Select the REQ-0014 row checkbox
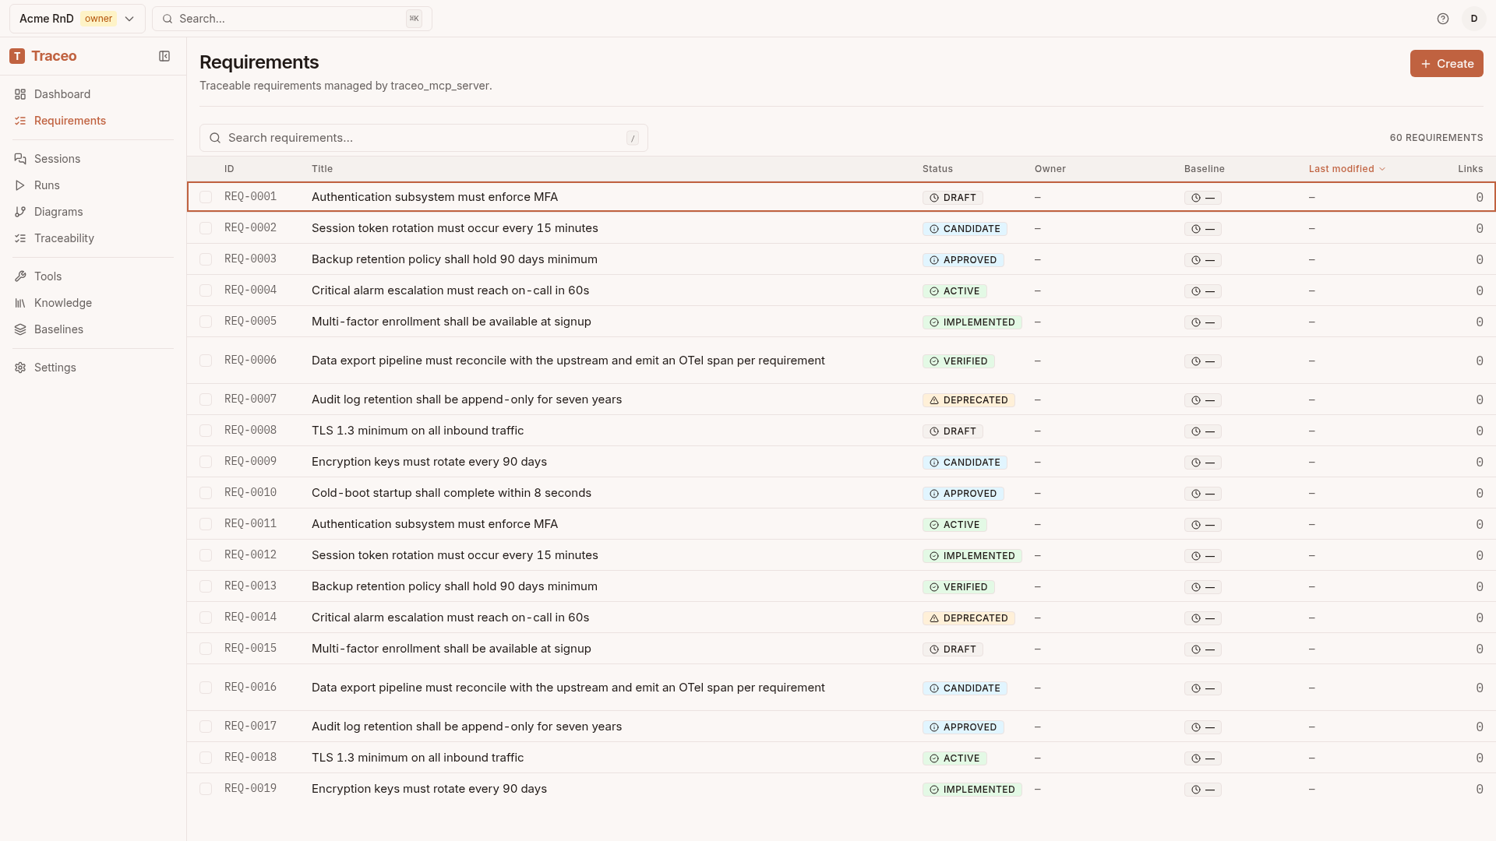1496x841 pixels. [x=206, y=618]
